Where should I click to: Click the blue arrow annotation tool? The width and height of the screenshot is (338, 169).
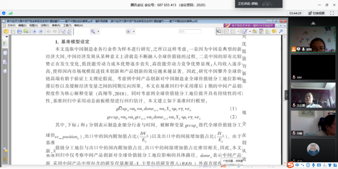[281, 32]
